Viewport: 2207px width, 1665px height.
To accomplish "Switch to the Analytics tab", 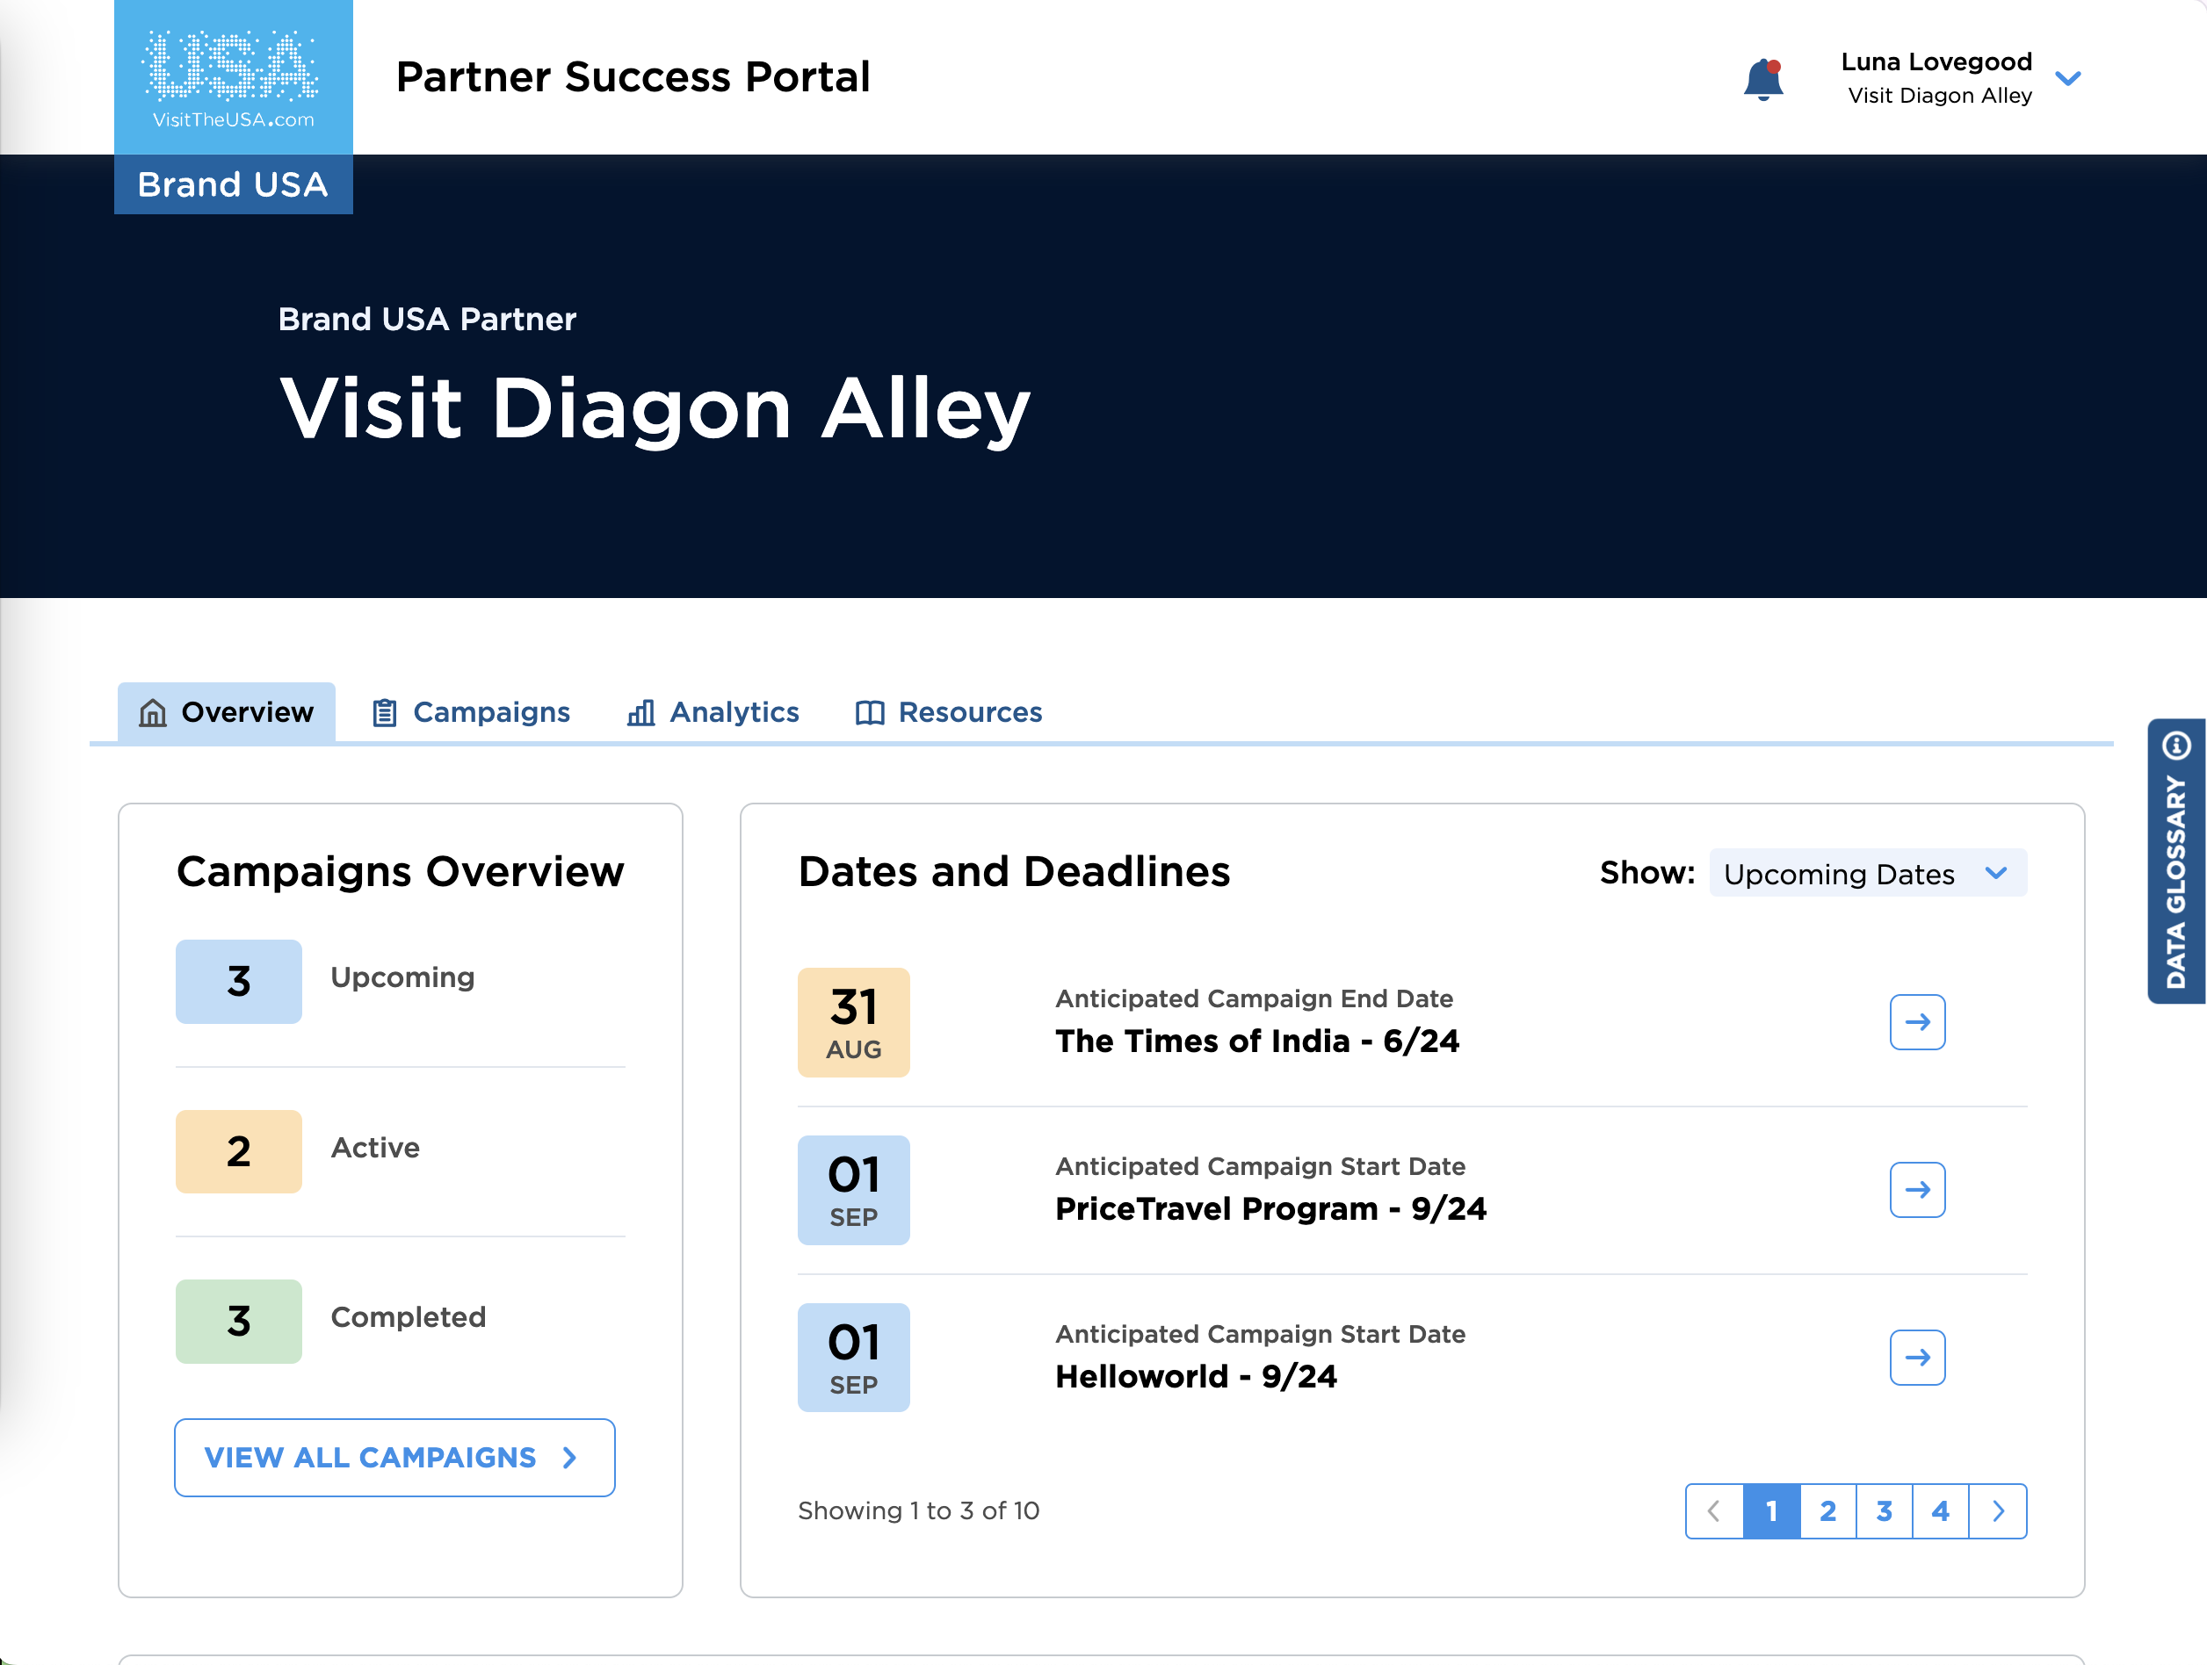I will (x=713, y=712).
